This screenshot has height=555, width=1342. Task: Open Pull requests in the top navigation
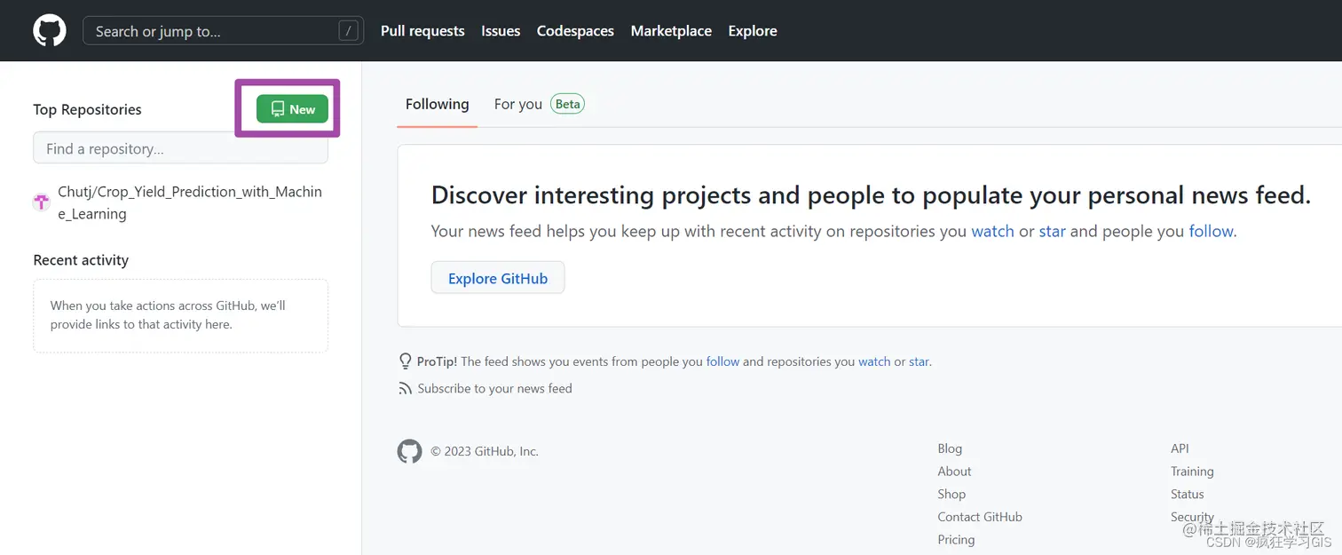422,31
